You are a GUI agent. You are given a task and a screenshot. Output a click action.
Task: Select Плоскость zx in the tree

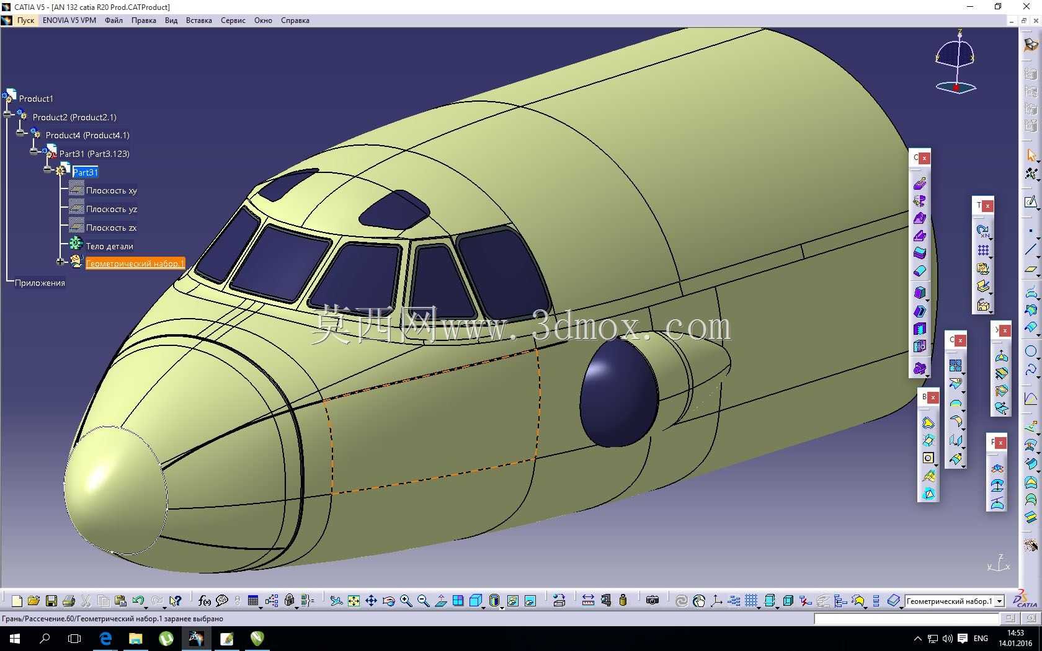[x=112, y=228]
